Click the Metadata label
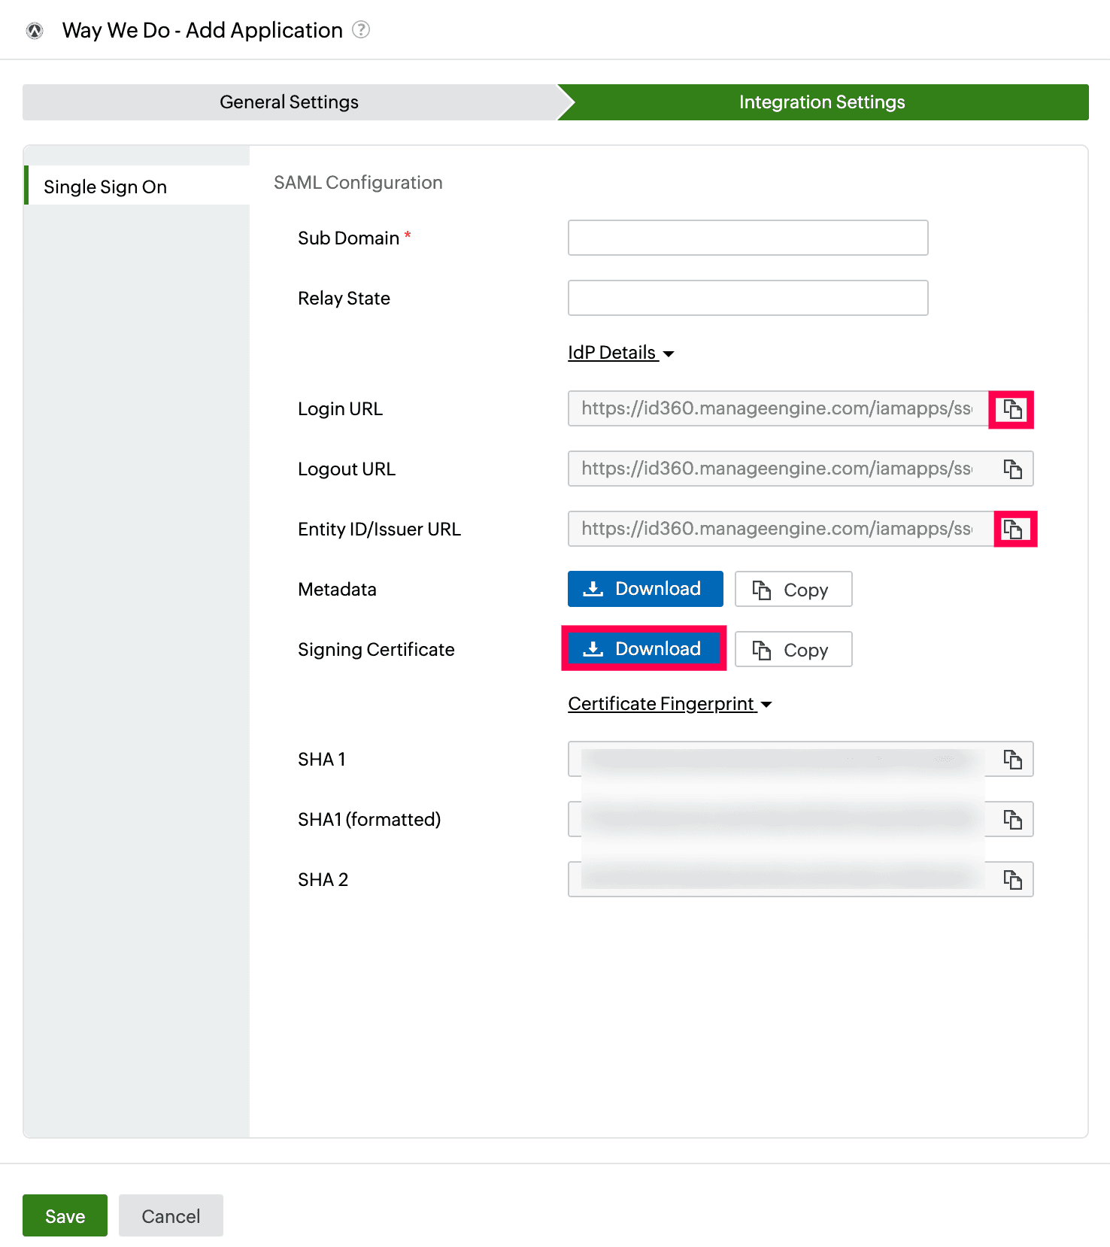 click(337, 590)
